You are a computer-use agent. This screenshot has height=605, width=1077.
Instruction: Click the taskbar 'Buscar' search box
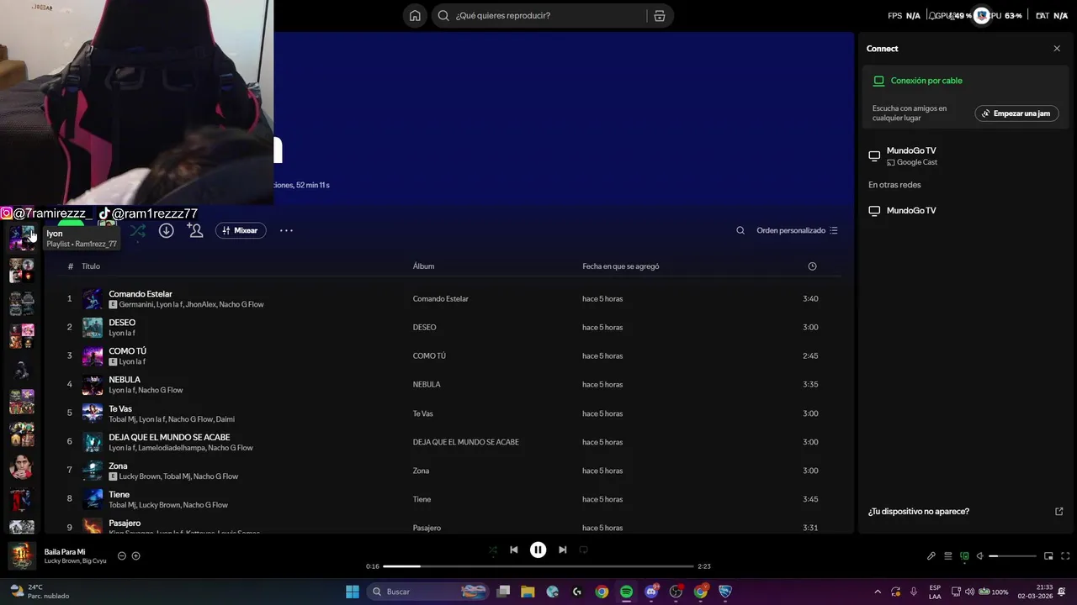click(x=429, y=592)
